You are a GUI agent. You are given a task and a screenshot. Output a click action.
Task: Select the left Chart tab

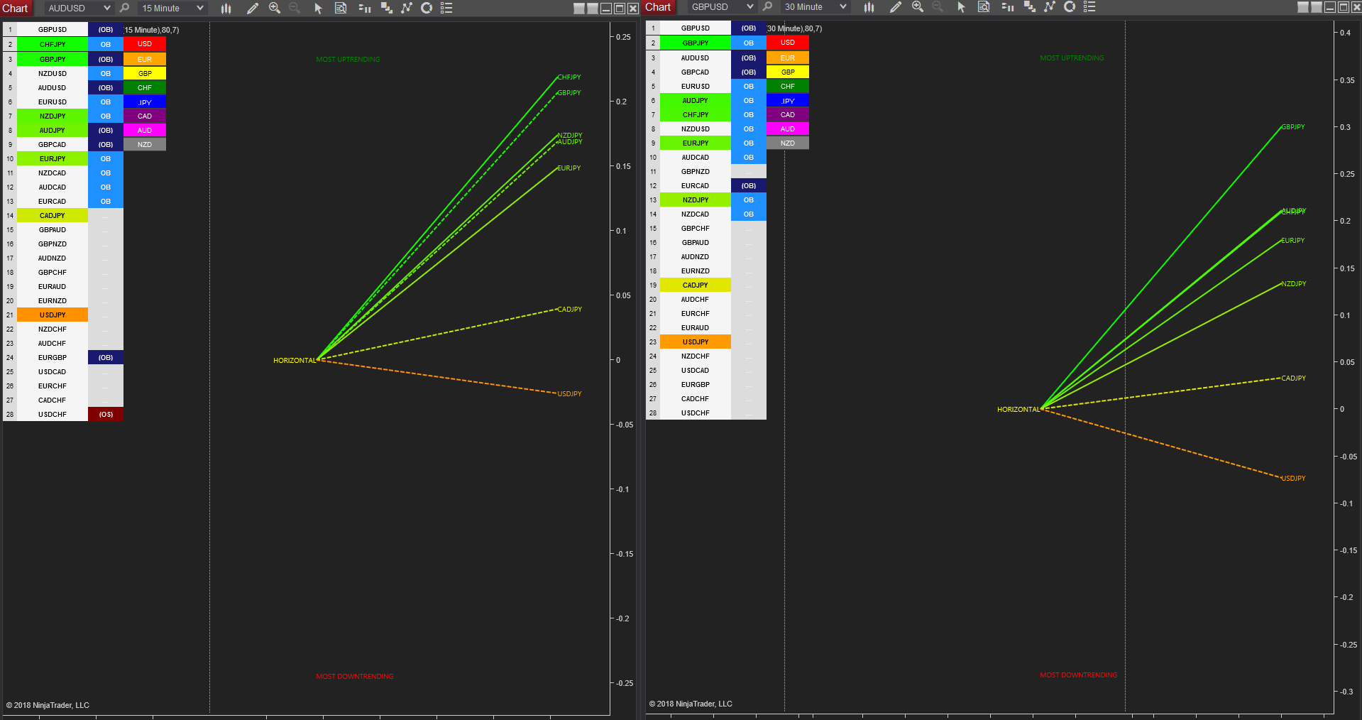[x=16, y=8]
